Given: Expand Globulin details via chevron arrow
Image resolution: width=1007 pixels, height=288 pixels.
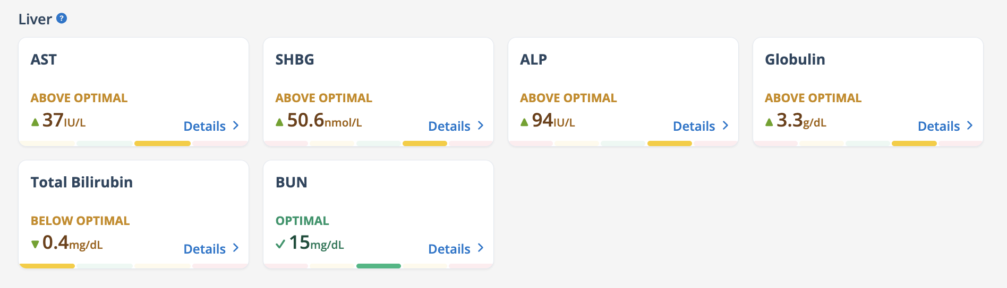Looking at the screenshot, I should tap(970, 125).
